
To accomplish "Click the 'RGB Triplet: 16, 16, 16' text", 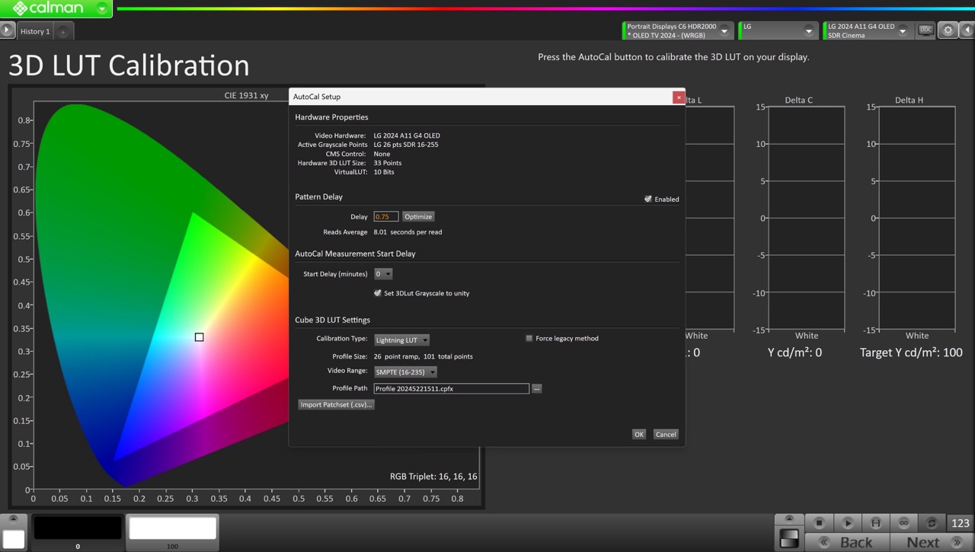I will 433,477.
